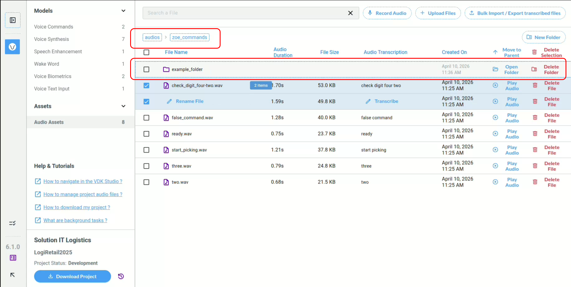Select Audio Assets in sidebar
The width and height of the screenshot is (571, 287).
pyautogui.click(x=49, y=122)
